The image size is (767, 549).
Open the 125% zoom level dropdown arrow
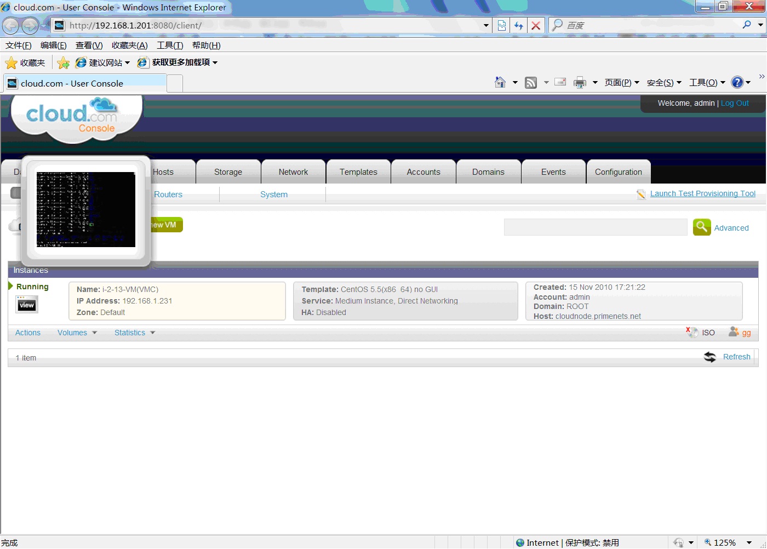[749, 542]
